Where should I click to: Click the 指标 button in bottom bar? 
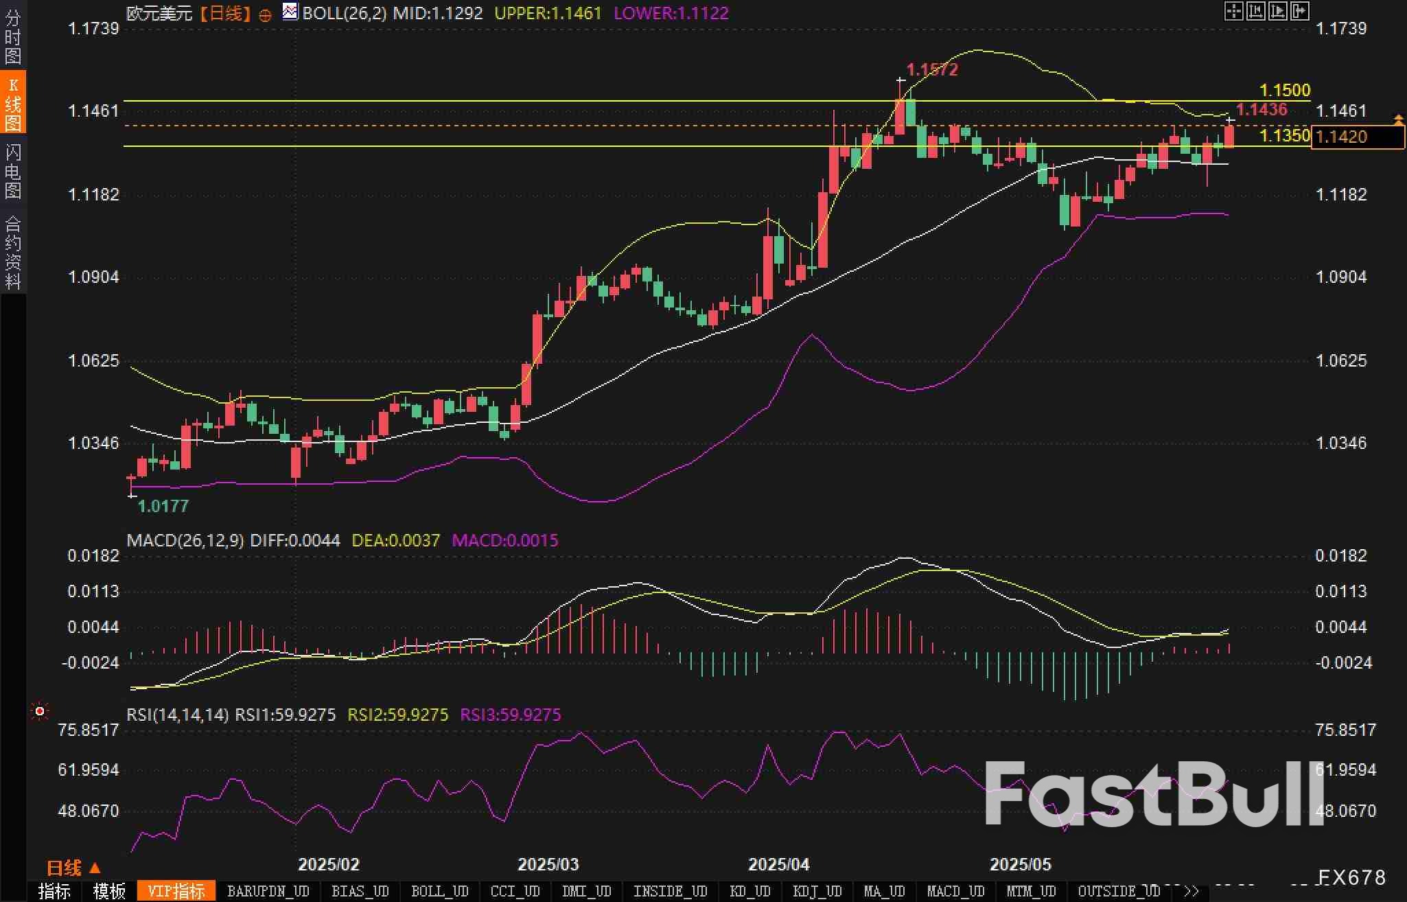point(55,891)
